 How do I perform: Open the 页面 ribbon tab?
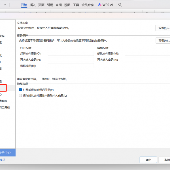point(41,5)
